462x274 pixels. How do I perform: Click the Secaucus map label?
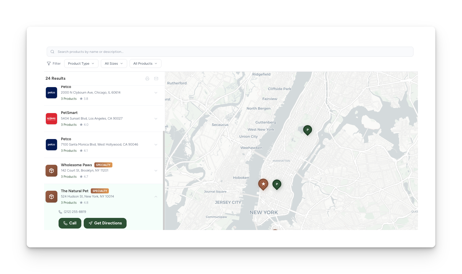click(220, 125)
